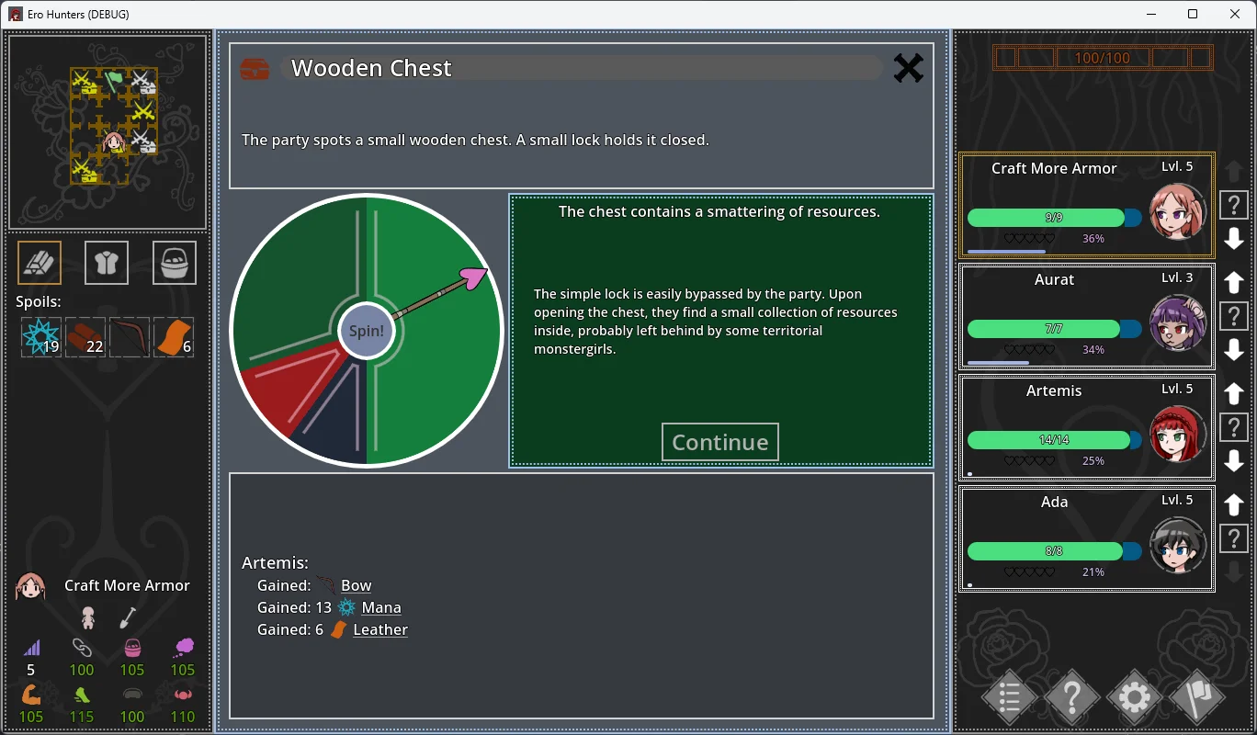Click the Spin! wheel center button

click(367, 331)
